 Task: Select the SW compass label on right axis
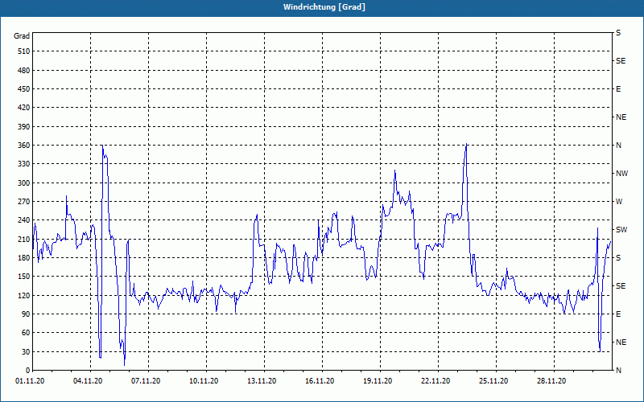pos(621,230)
